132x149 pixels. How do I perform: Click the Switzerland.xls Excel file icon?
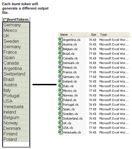(60, 118)
